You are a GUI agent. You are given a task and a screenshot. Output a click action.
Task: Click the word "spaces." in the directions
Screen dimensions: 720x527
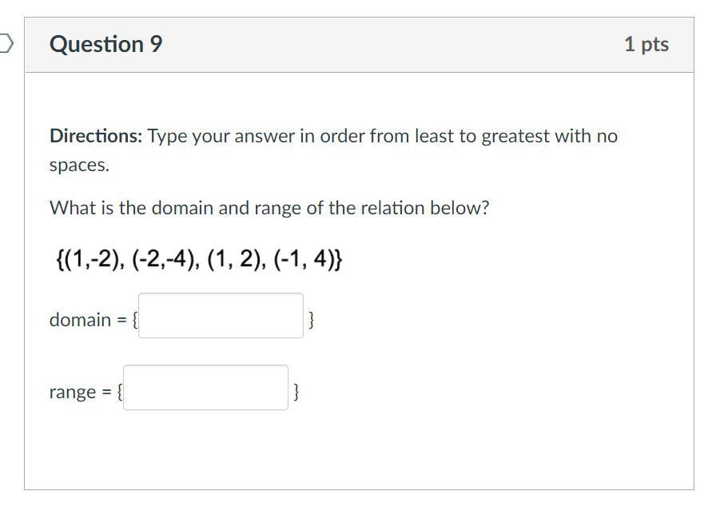(x=79, y=166)
